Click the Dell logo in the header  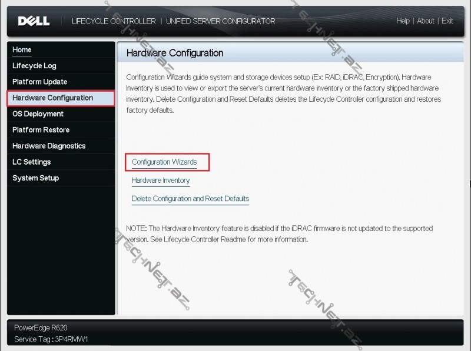(34, 21)
